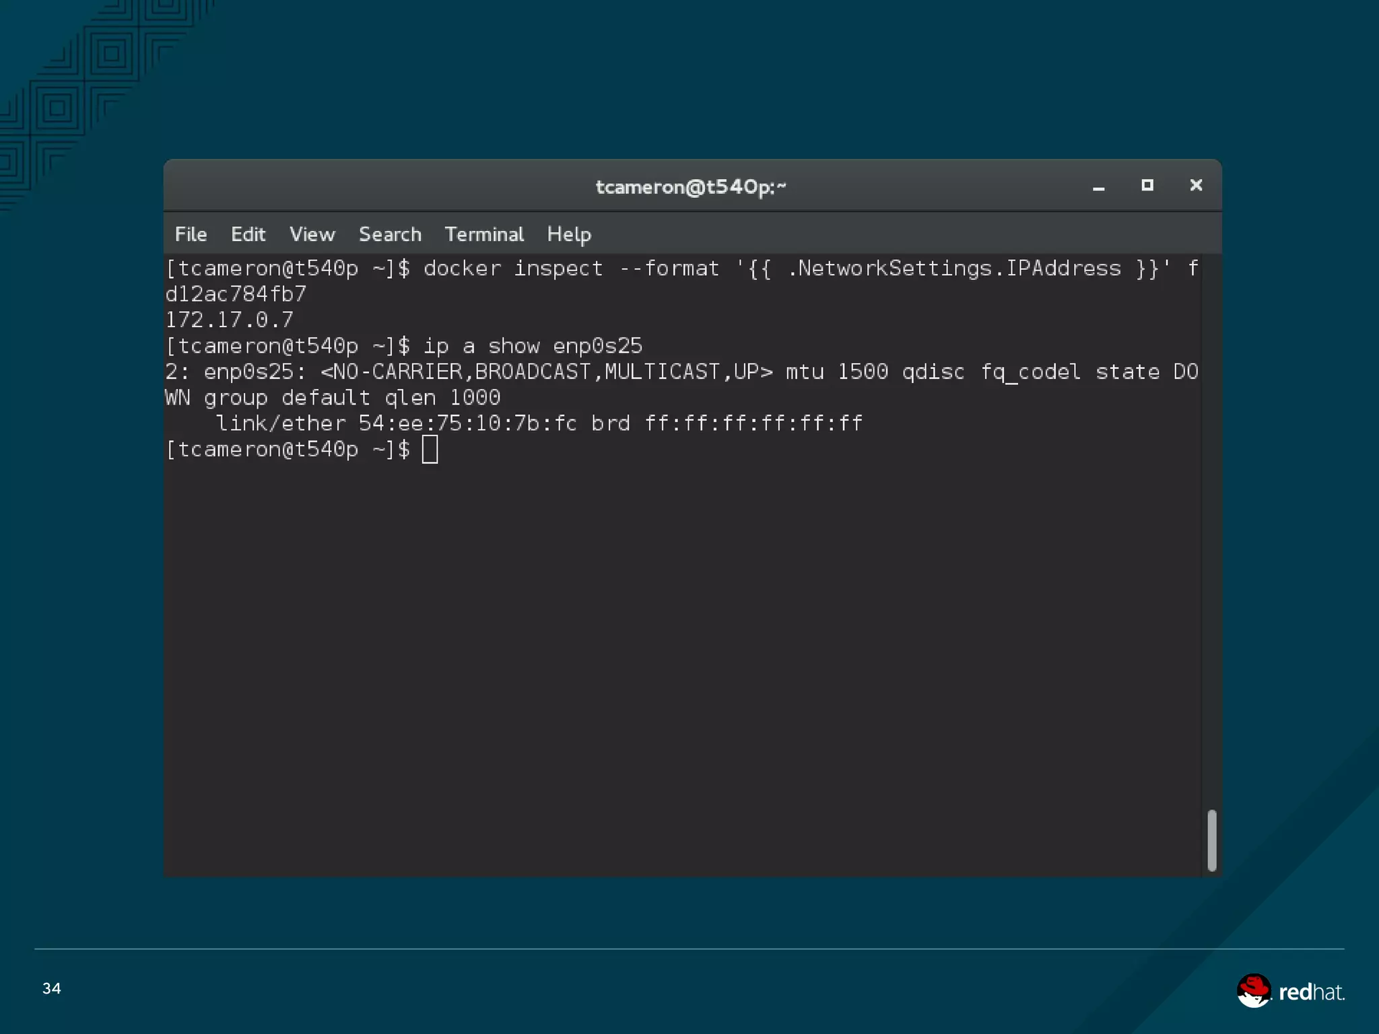Click the MAC address 54:ee:75:10:7b:fc
The height and width of the screenshot is (1034, 1379).
[x=467, y=423]
